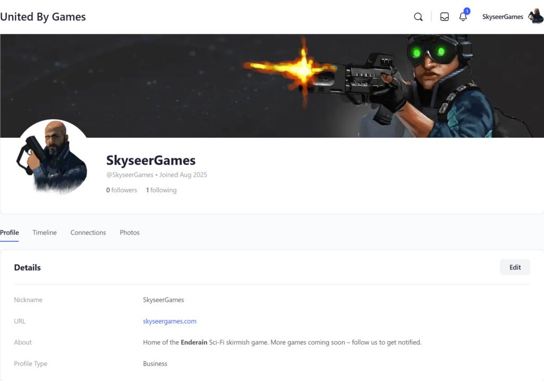View the 1 following list
This screenshot has width=544, height=381.
[161, 190]
